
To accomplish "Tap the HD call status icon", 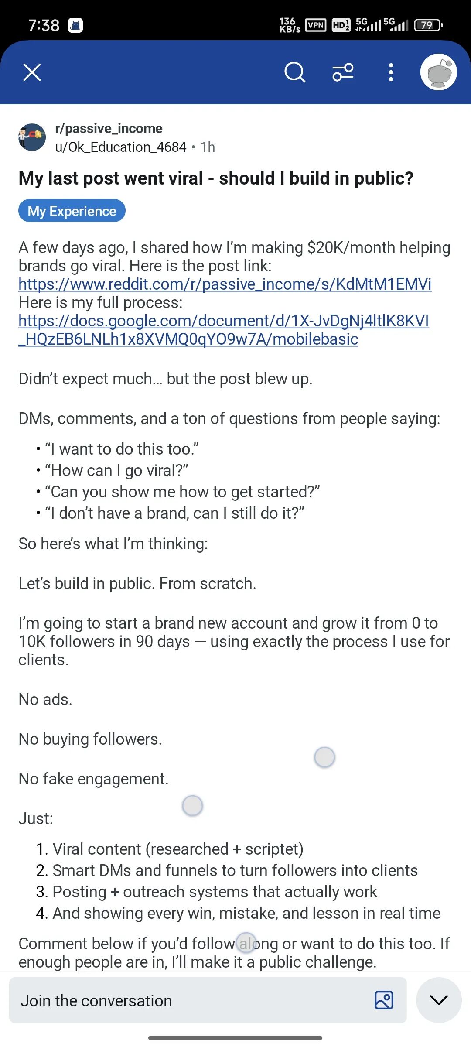I will pos(341,25).
